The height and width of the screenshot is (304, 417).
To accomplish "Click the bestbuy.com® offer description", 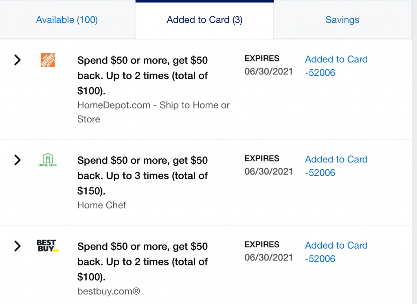I will click(x=108, y=291).
